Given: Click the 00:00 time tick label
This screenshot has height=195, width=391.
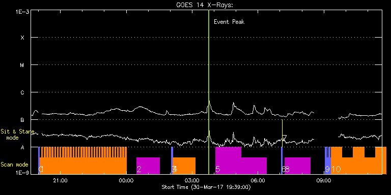Looking at the screenshot, I should (126, 180).
